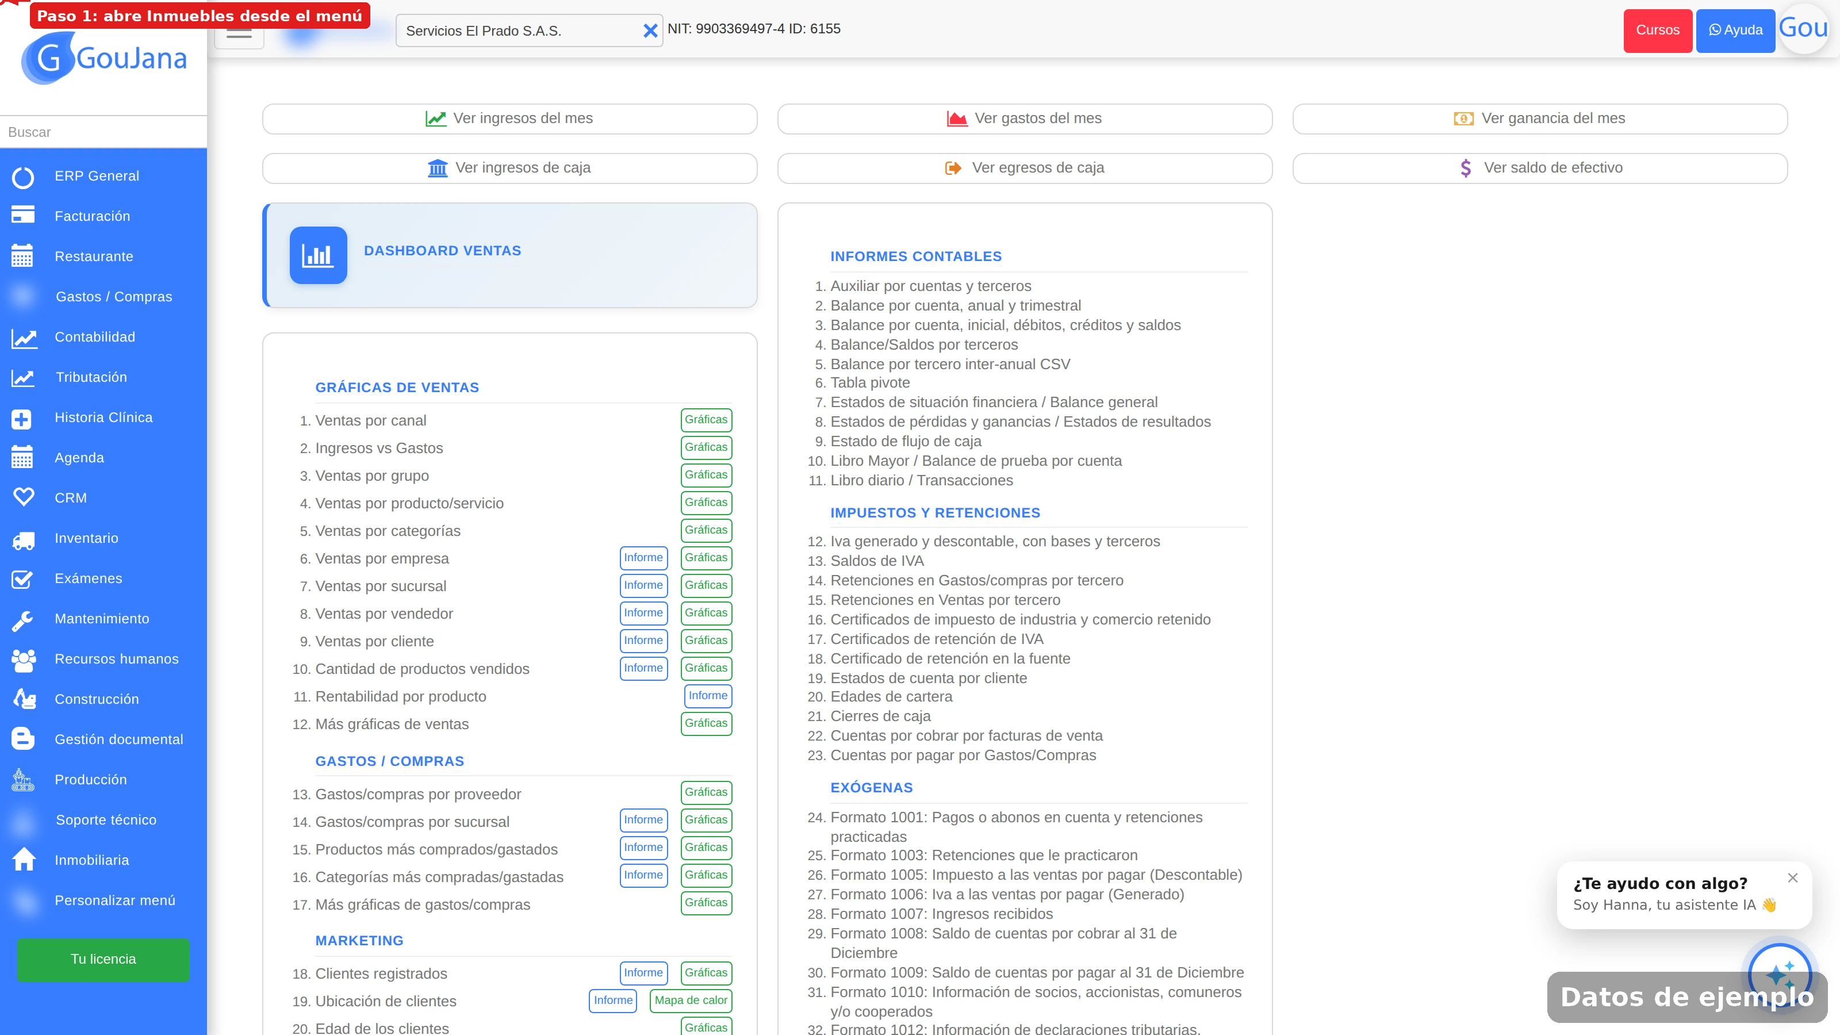Screen dimensions: 1840x1035
Task: Open Informe for Rentabilidad por producto
Action: [707, 696]
